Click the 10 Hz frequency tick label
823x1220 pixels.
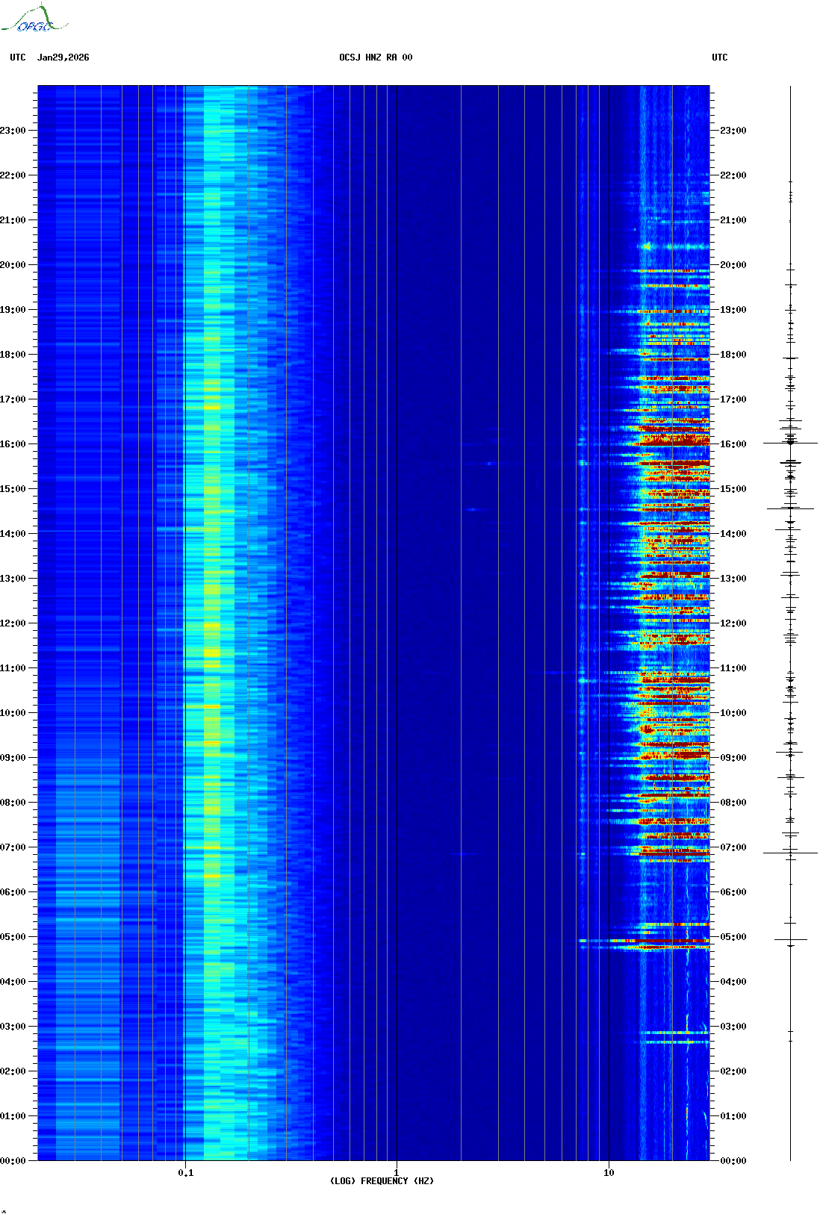pos(609,1172)
